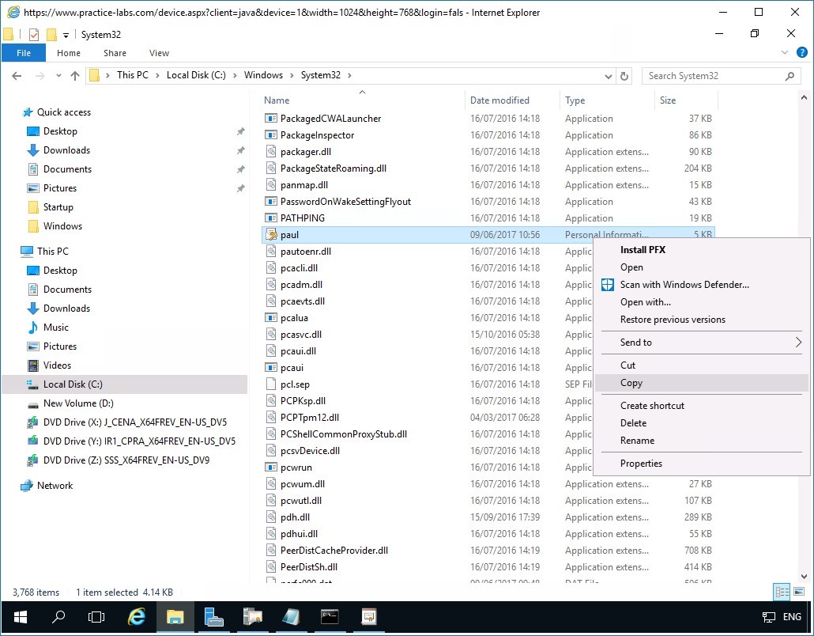Click the Up one level arrow
The height and width of the screenshot is (636, 814).
[75, 76]
